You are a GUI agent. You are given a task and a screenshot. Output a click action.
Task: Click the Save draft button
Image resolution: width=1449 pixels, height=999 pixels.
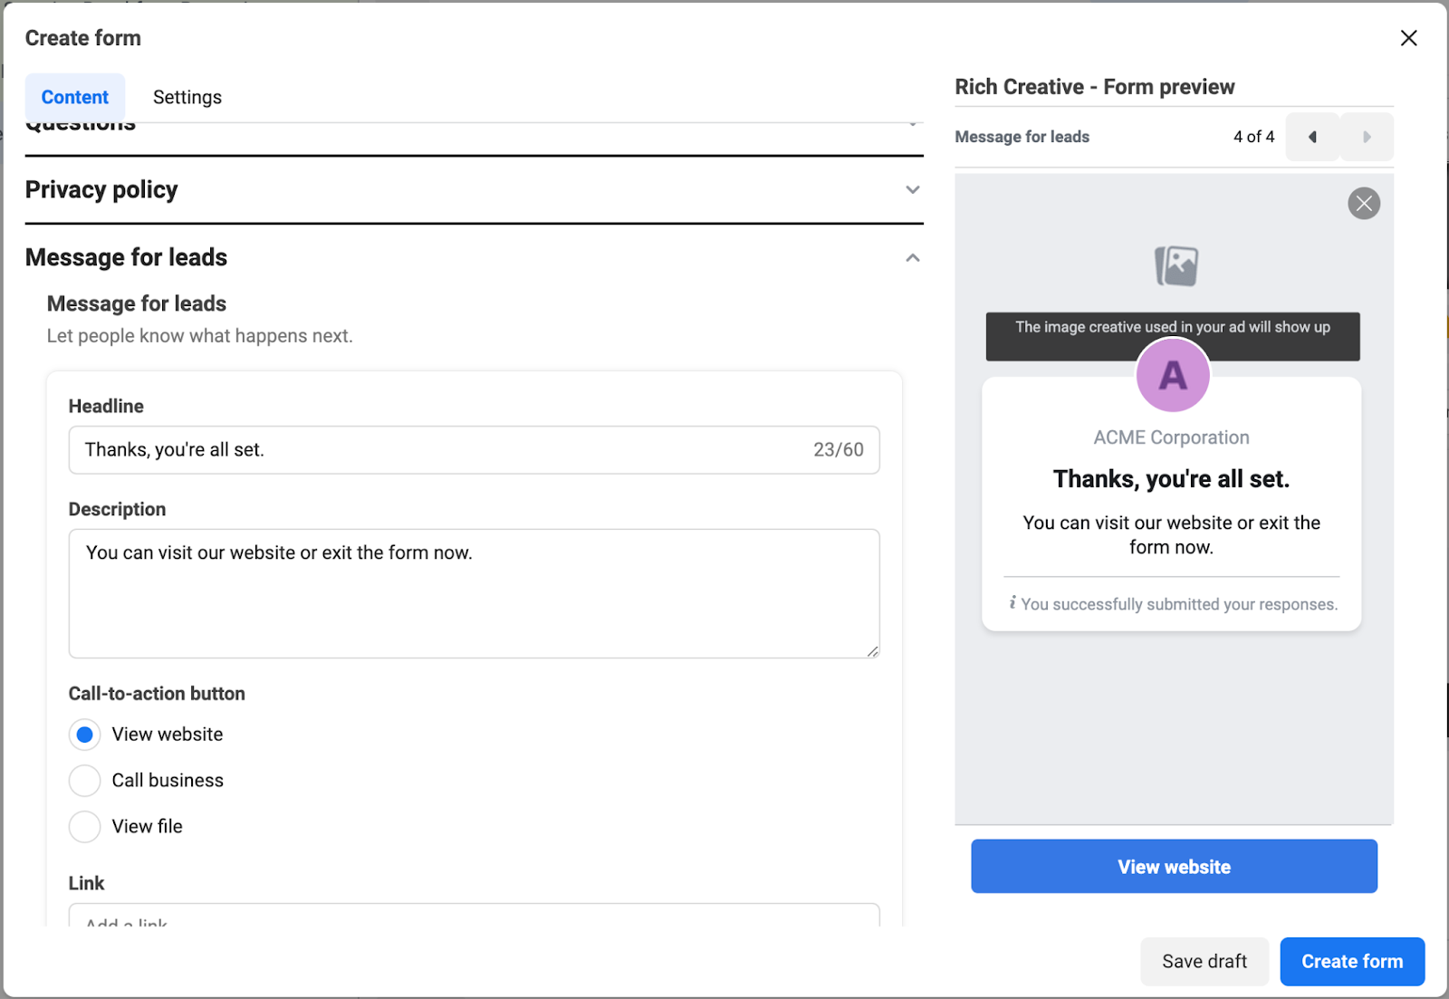pyautogui.click(x=1204, y=961)
